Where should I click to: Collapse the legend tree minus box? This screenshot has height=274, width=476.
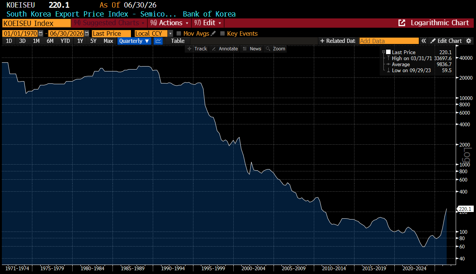[383, 52]
